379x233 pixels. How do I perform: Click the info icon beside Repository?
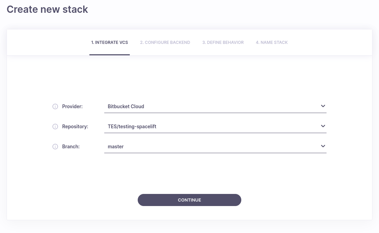55,127
